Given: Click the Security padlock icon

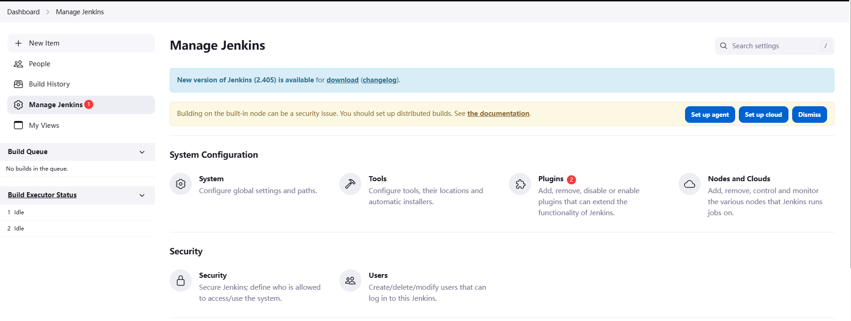Looking at the screenshot, I should pyautogui.click(x=181, y=281).
